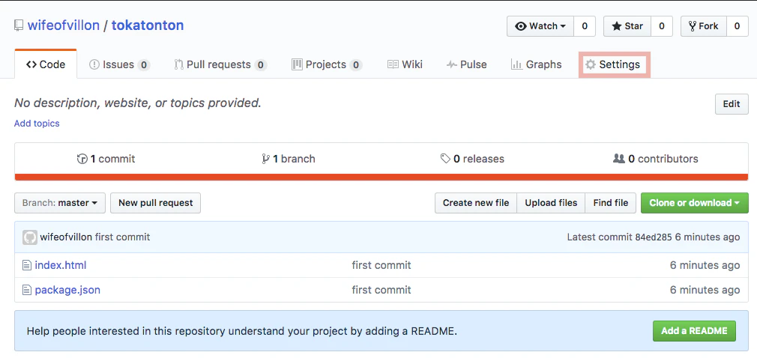Screen dimensions: 757x358
Task: Open Clone or download dropdown
Action: coord(695,203)
